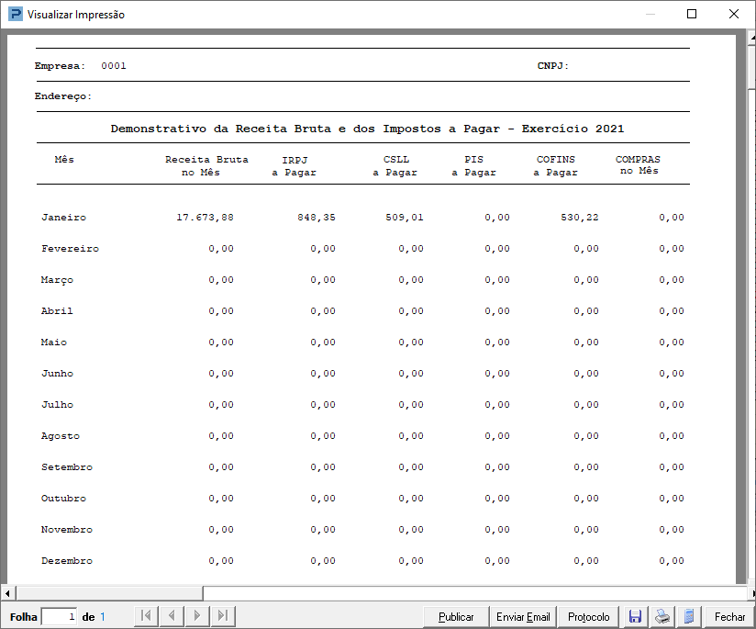Click the total page count next to 'de'
The image size is (756, 629).
tap(103, 616)
